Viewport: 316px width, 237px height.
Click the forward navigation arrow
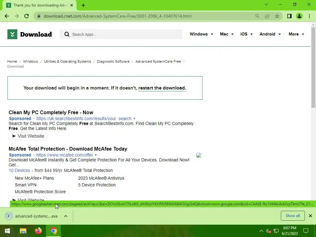[x=17, y=16]
